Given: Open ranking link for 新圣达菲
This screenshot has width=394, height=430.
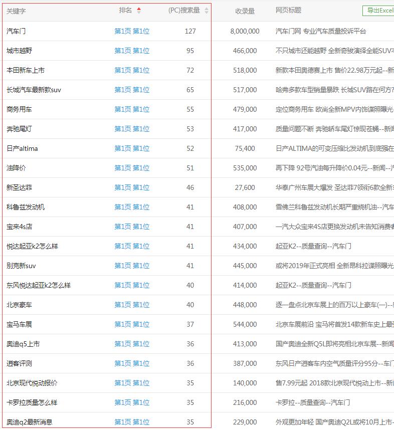Looking at the screenshot, I should [132, 187].
